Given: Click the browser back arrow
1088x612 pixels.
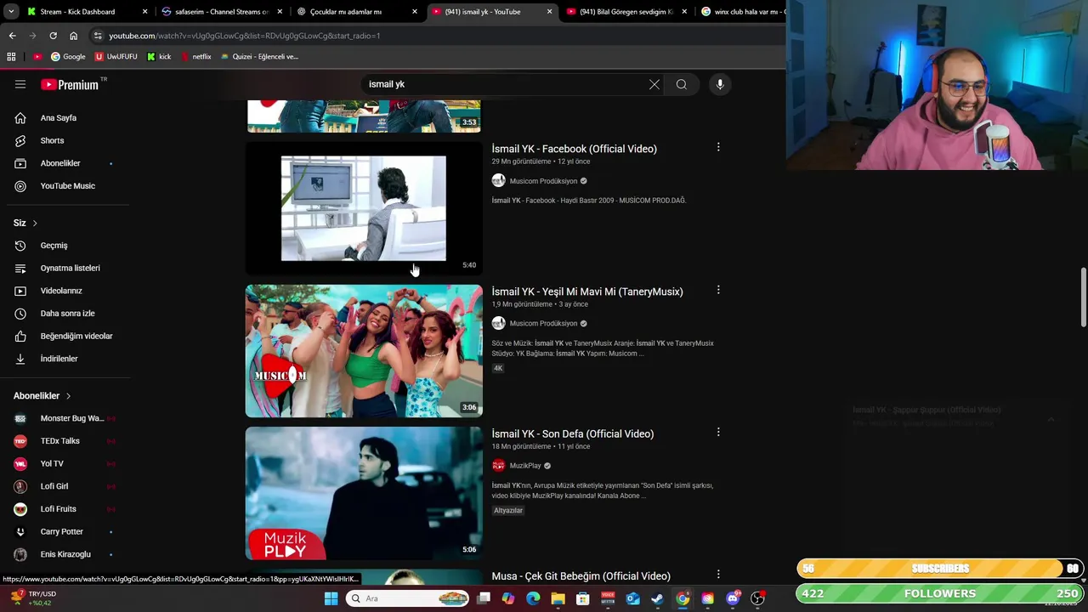Looking at the screenshot, I should click(12, 36).
